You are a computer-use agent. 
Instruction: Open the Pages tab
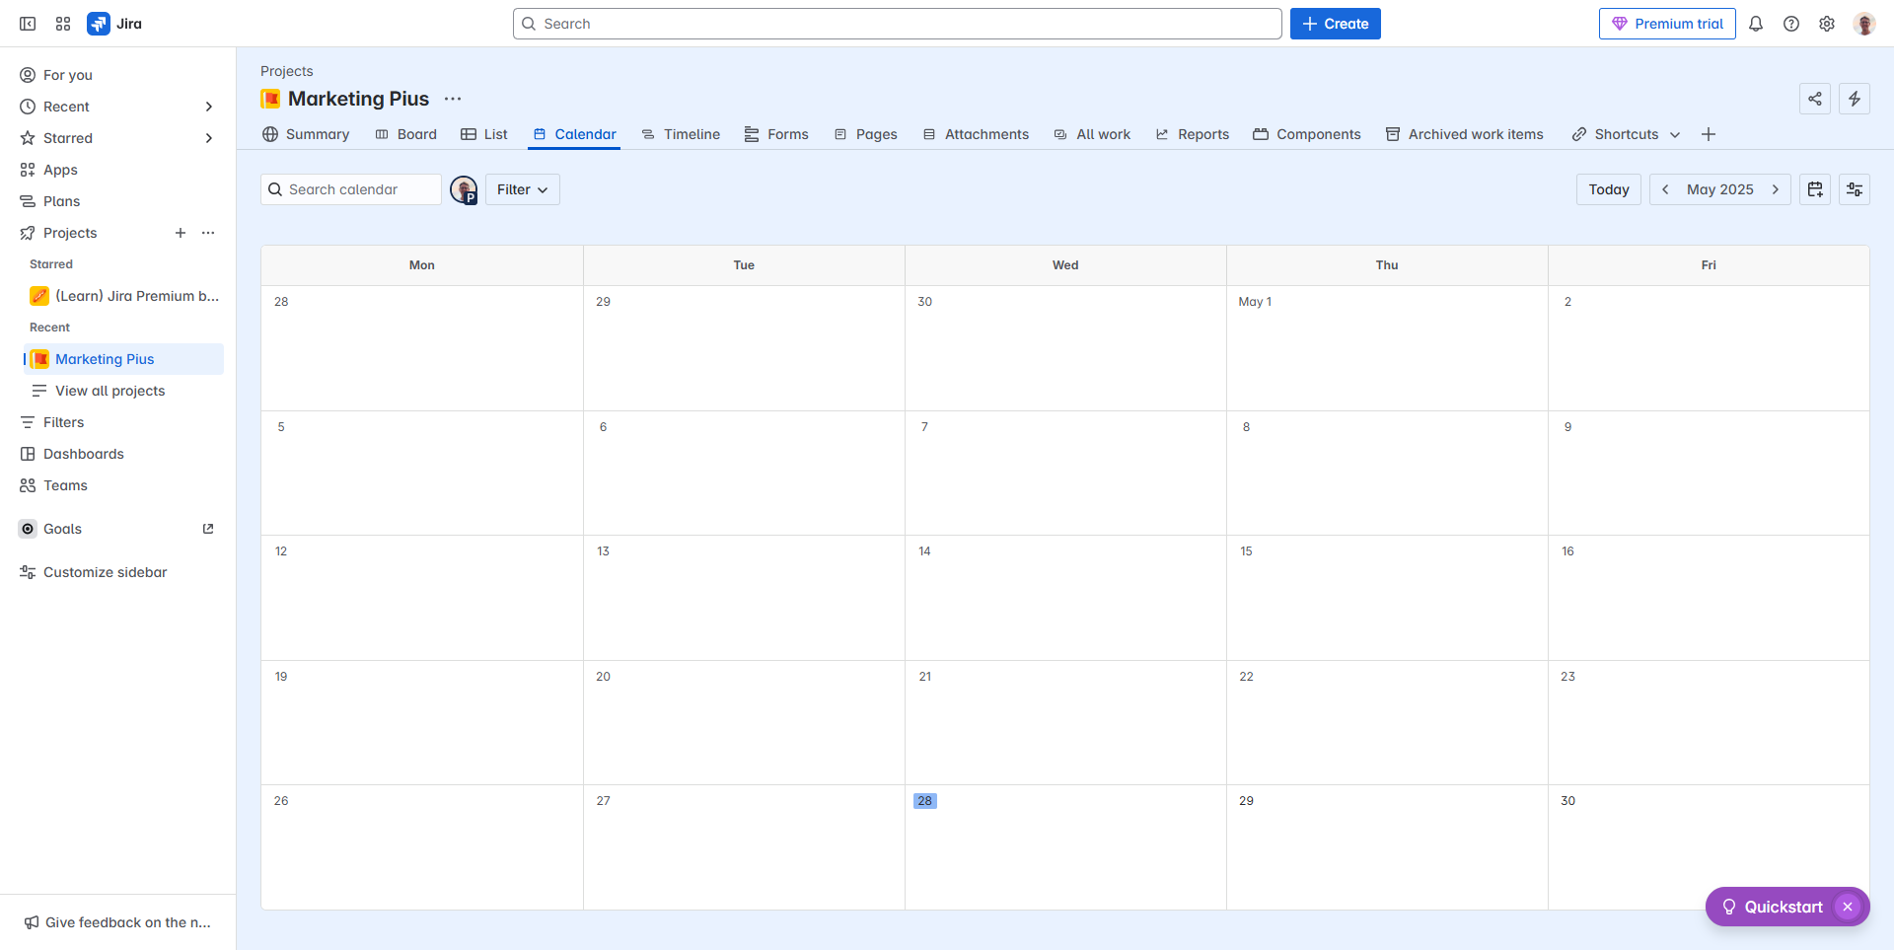pyautogui.click(x=865, y=134)
